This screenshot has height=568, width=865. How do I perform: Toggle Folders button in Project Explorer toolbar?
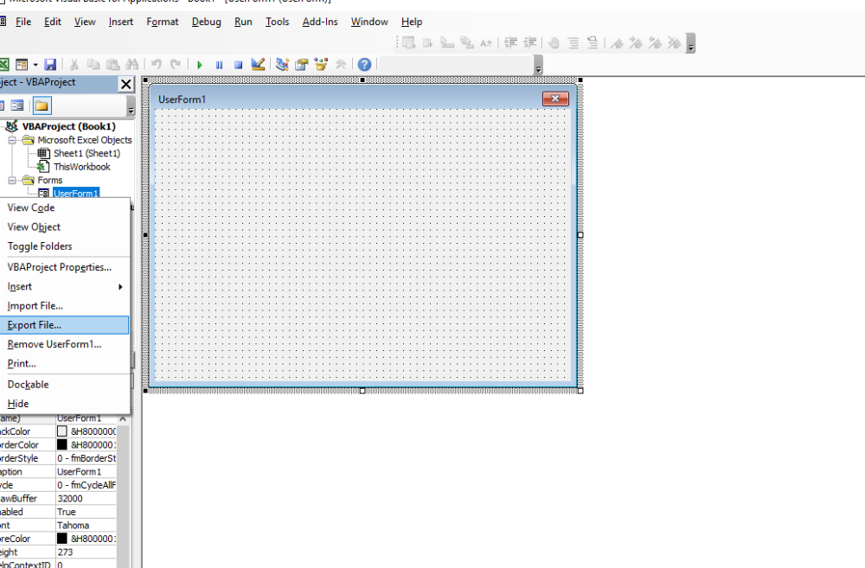[x=42, y=105]
